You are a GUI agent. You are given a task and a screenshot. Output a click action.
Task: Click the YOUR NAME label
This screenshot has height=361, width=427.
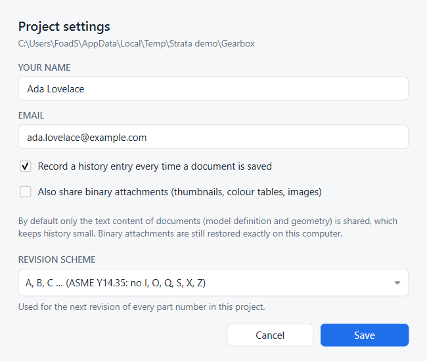tap(45, 67)
